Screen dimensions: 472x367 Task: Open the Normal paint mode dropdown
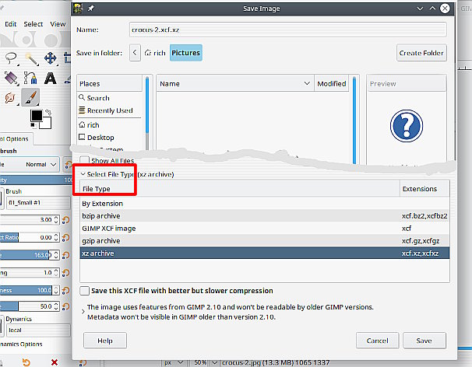[41, 164]
